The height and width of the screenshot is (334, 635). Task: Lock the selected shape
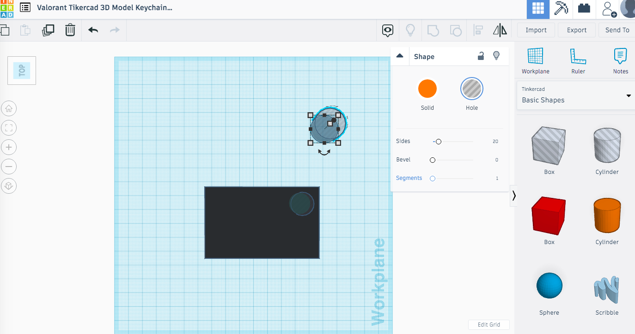(481, 55)
